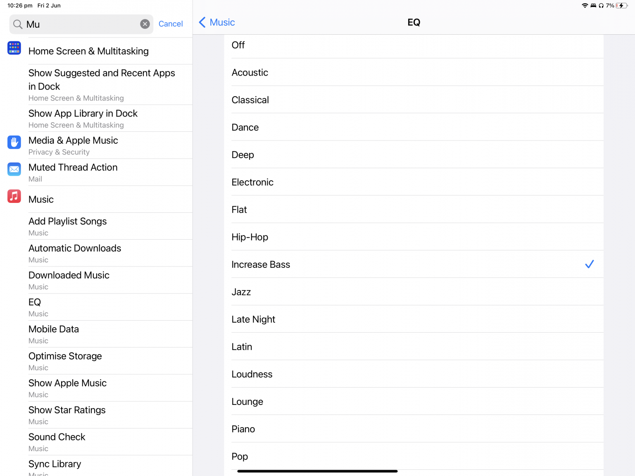This screenshot has width=635, height=476.
Task: Select the checked Increase Bass preset
Action: tap(414, 264)
